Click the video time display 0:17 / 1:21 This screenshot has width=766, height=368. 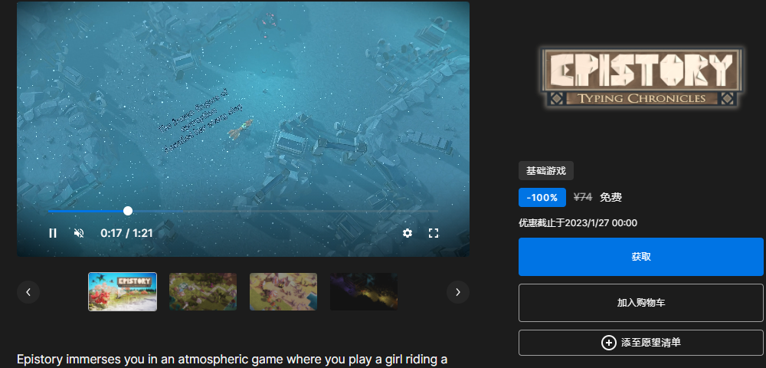126,233
